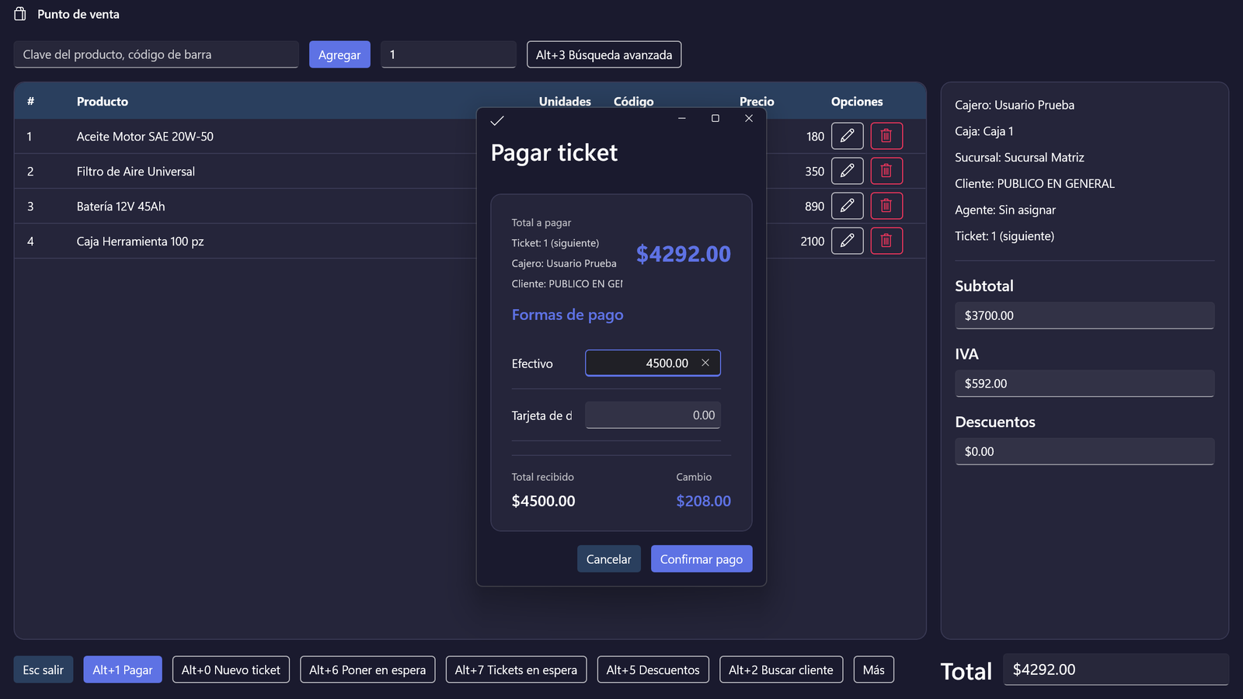Delete the Aceite Motor SAE 20W-50 row

point(886,136)
